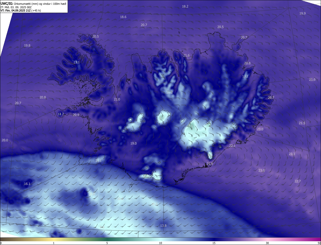Click the 21.0 value label
This screenshot has height=245, width=321.
tap(117, 99)
